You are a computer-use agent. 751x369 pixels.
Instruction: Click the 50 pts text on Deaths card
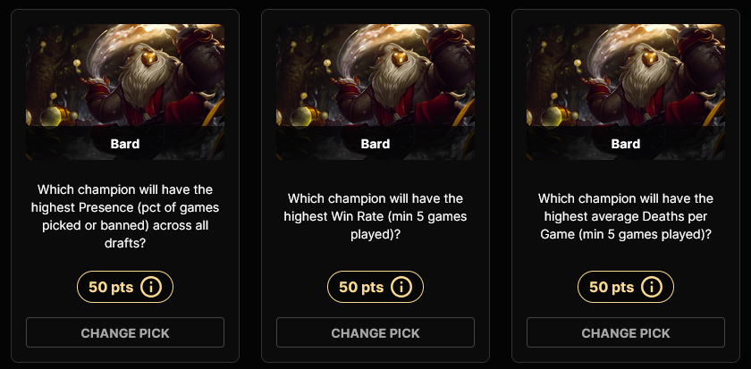[612, 287]
